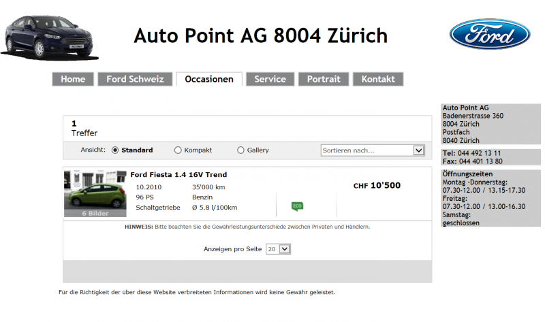Select the Gallery view radio button
This screenshot has width=545, height=322.
pyautogui.click(x=240, y=150)
